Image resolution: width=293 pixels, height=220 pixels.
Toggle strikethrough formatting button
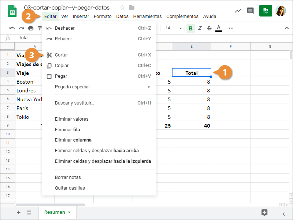[x=209, y=28]
